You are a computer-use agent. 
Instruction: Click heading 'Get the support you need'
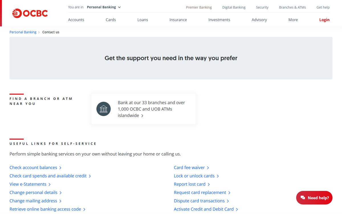[171, 58]
